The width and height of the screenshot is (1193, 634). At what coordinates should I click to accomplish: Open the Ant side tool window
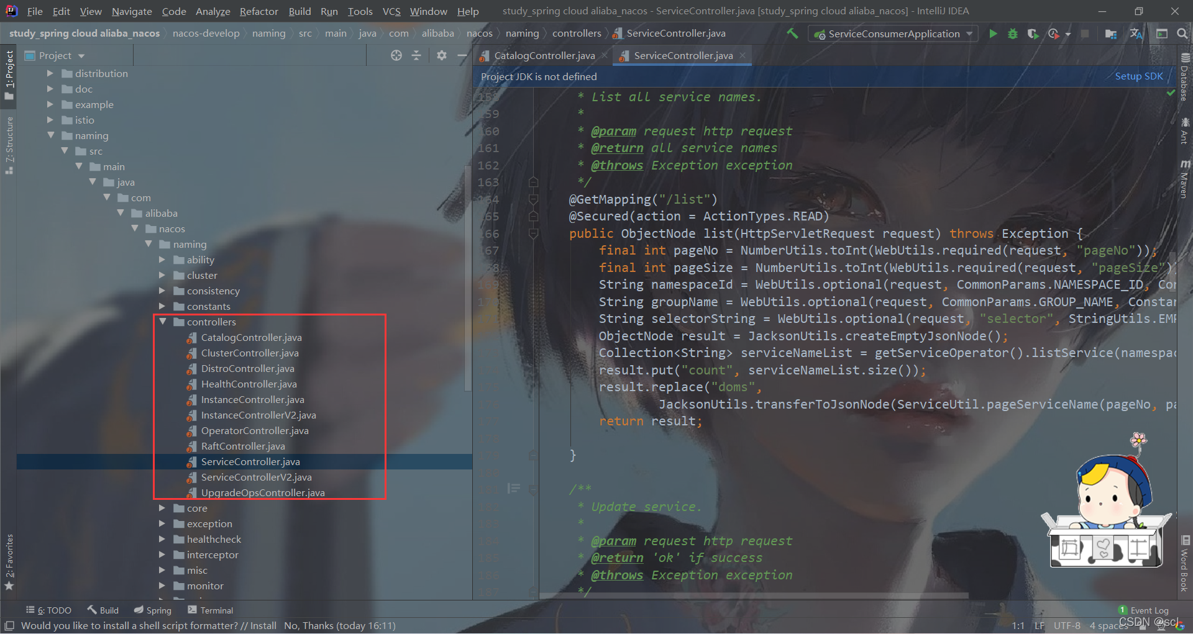1185,131
